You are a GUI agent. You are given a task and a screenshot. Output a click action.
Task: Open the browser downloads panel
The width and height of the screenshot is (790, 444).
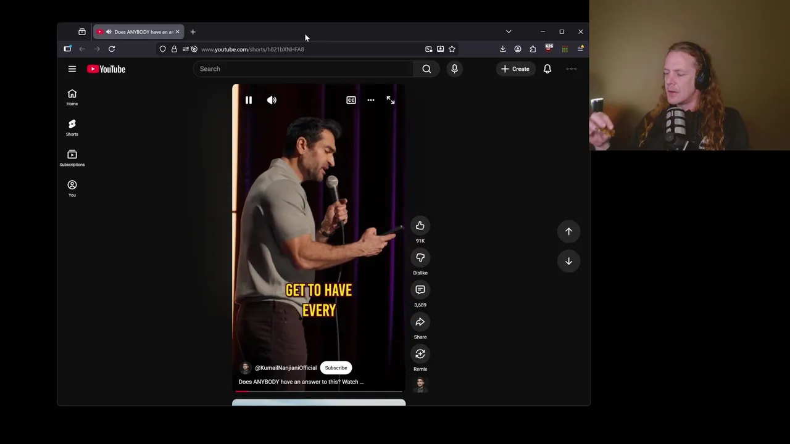pyautogui.click(x=502, y=49)
